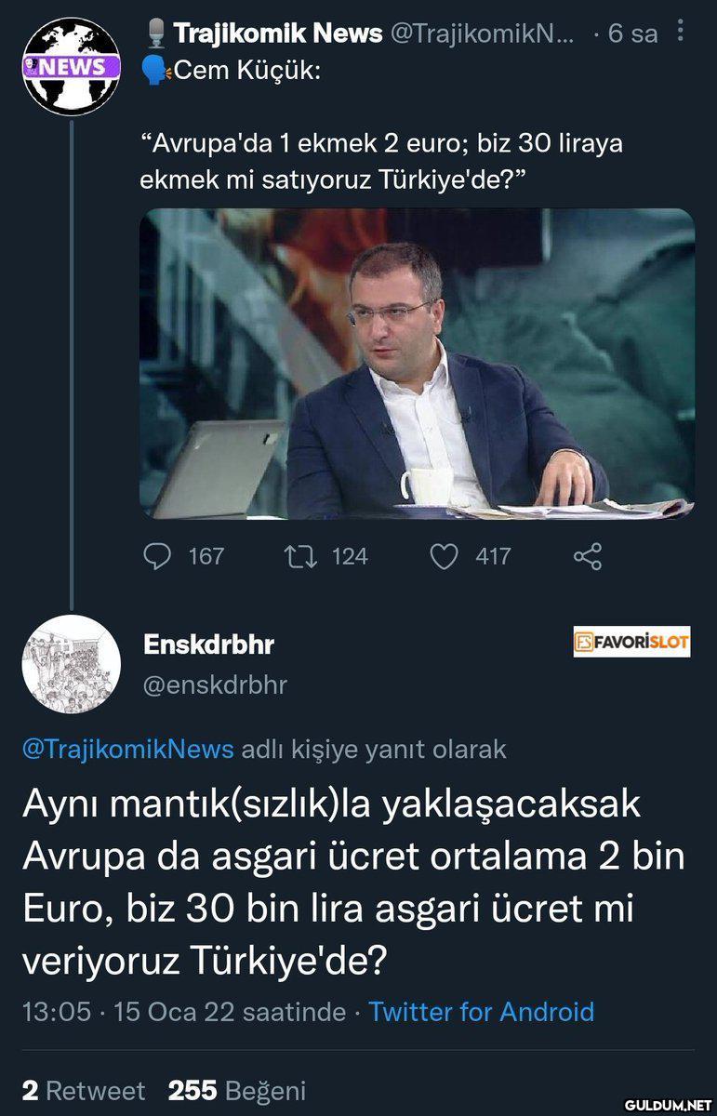
Task: Like the tweet with the heart icon
Action: coord(445,556)
